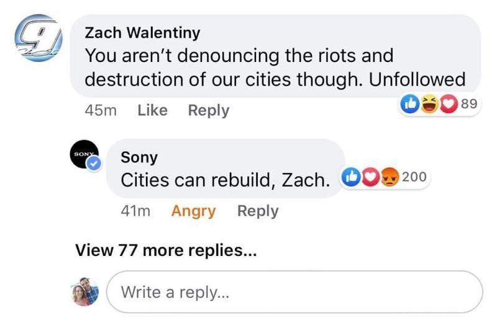Click heart reaction icon on Sony's reply
The height and width of the screenshot is (321, 497).
pyautogui.click(x=370, y=177)
